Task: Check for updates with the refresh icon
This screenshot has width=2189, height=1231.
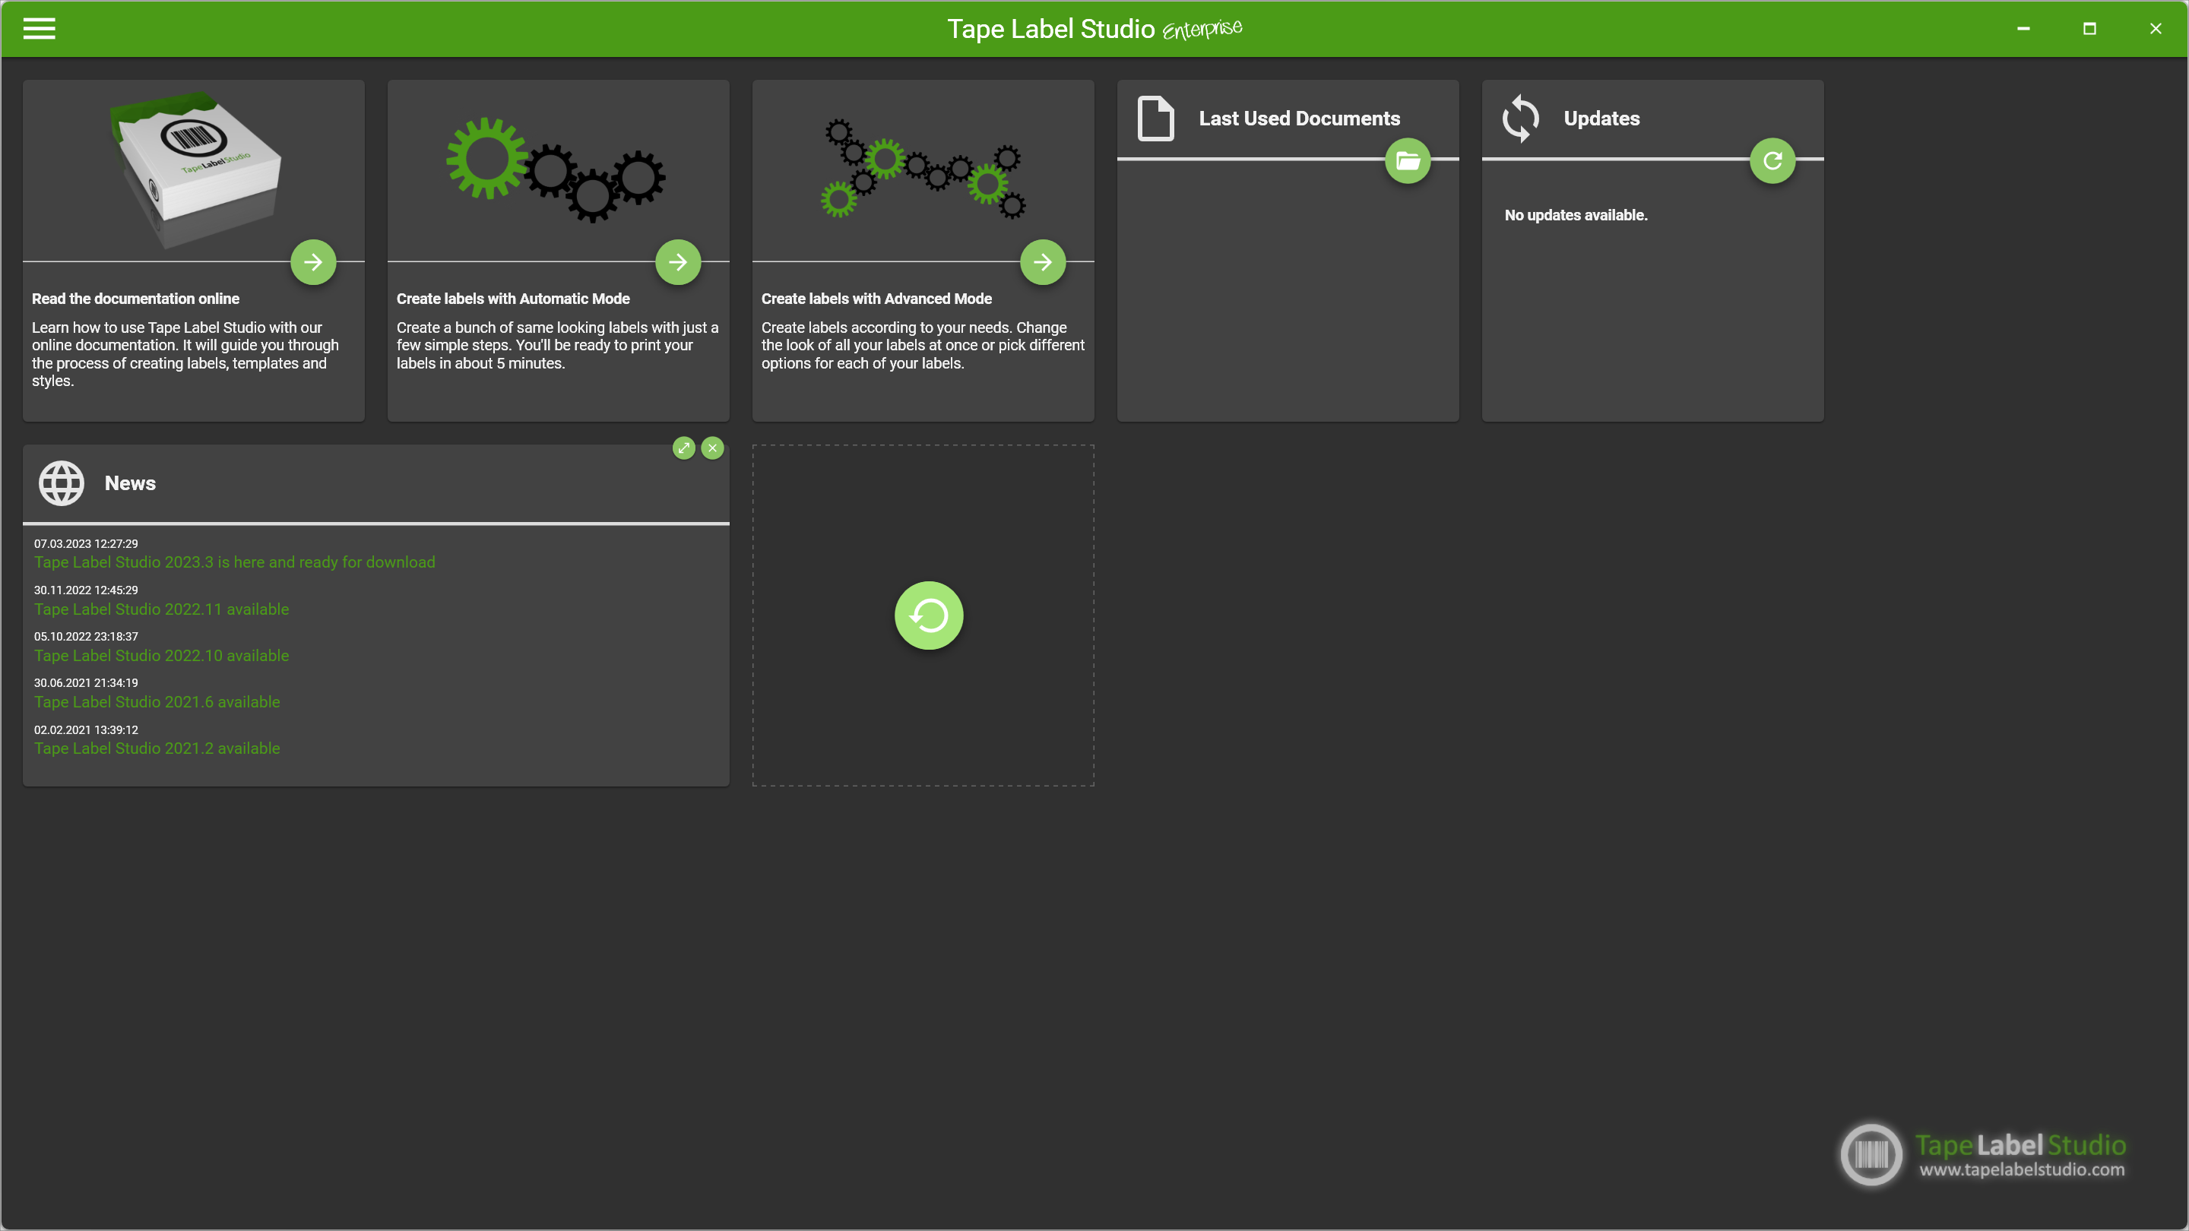Action: (1772, 160)
